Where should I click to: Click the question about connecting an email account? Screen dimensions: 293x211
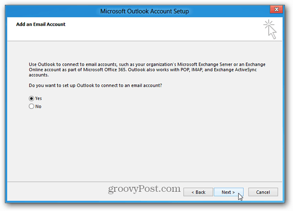[x=95, y=85]
